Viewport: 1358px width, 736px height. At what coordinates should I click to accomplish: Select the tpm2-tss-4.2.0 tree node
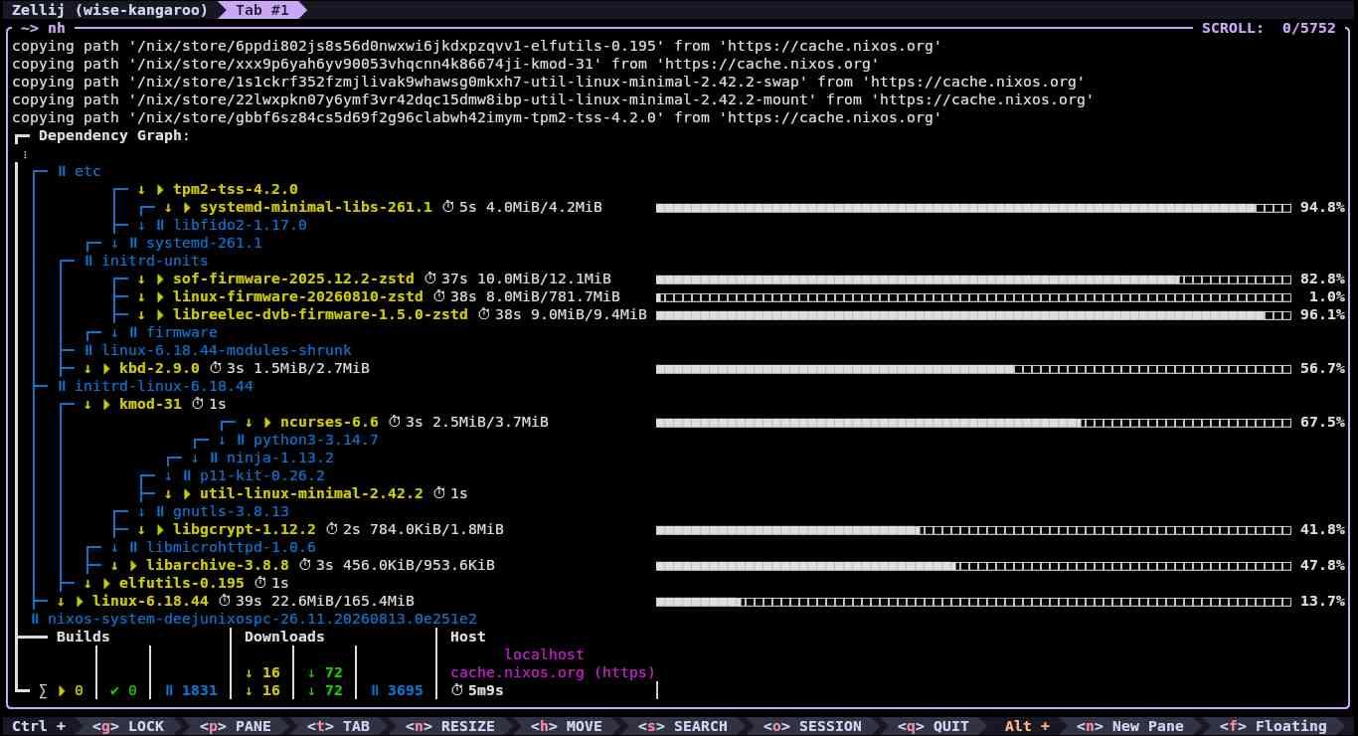(x=236, y=189)
